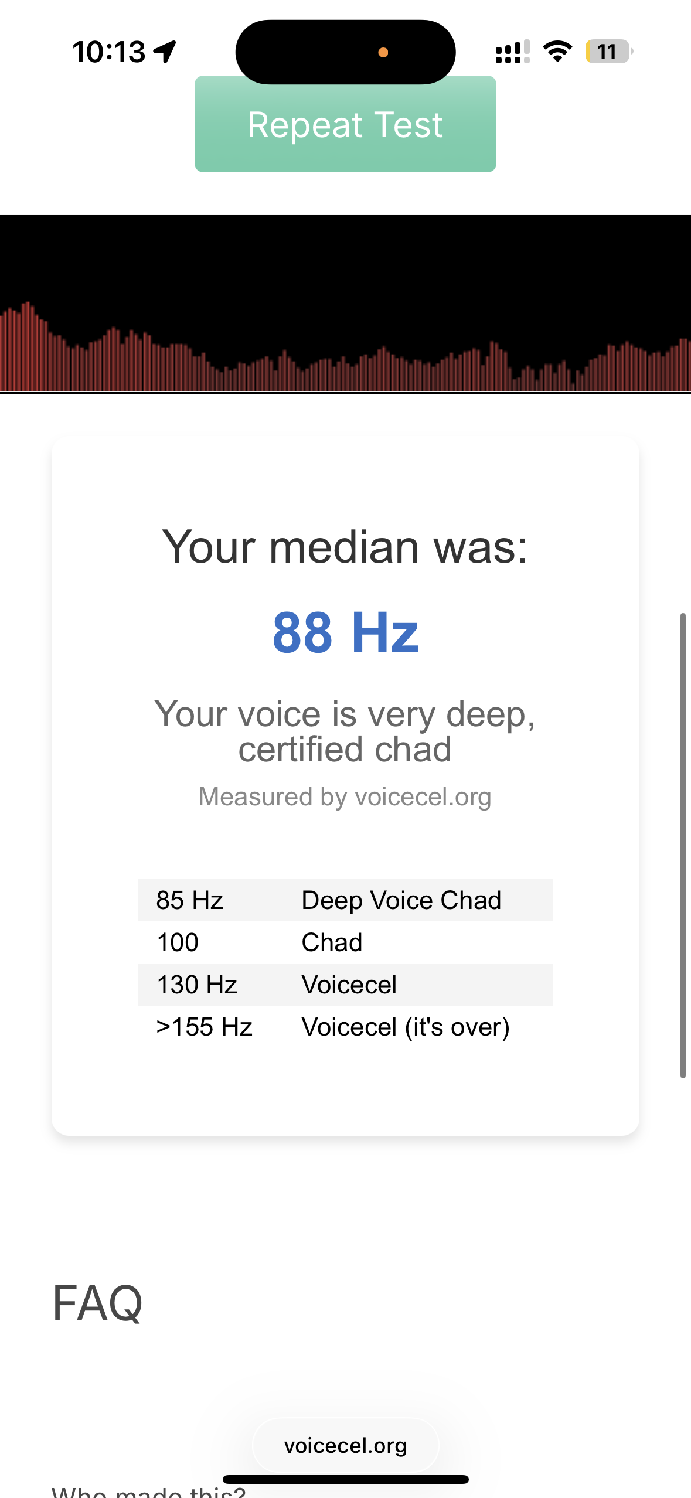Select the >155 Hz Voicecel (it's over) row

pos(345,1027)
